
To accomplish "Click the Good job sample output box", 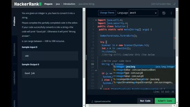I will 50,73.
